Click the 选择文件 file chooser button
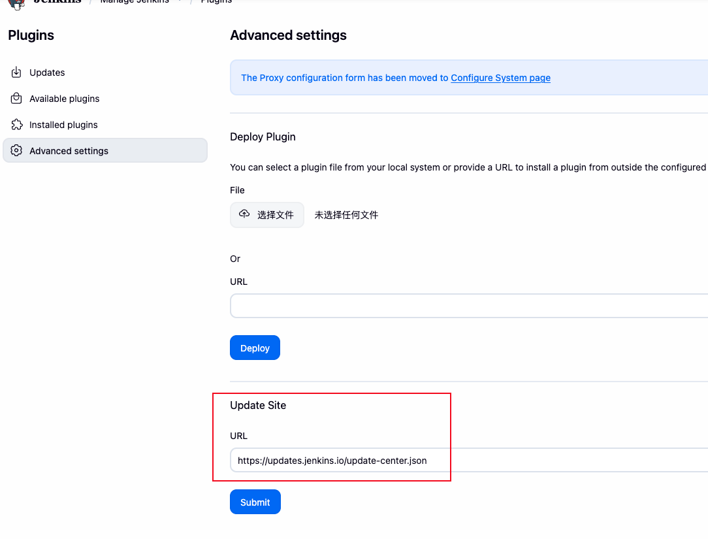Screen dimensions: 708x539 (x=267, y=215)
